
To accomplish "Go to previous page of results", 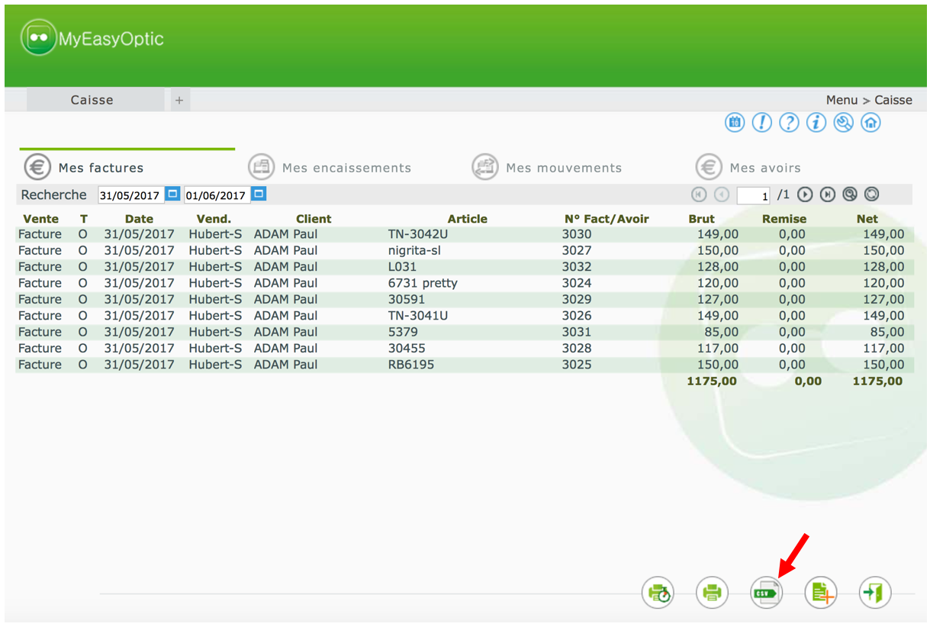I will click(x=722, y=195).
